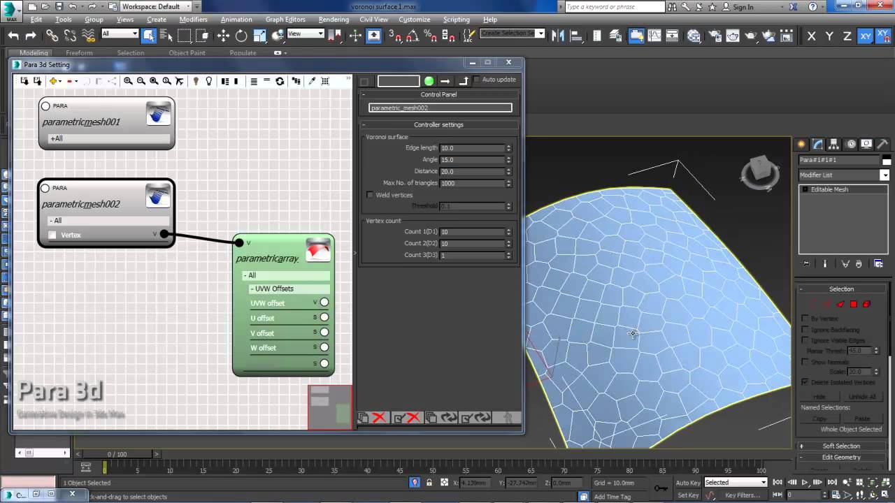Open the Modifiers menu

(x=193, y=20)
